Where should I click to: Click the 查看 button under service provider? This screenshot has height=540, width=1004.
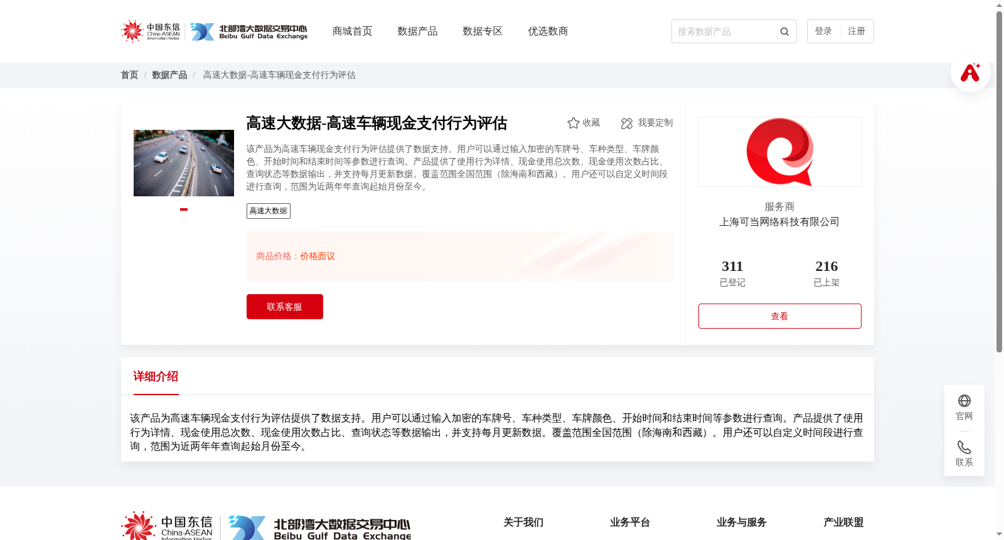click(x=780, y=316)
